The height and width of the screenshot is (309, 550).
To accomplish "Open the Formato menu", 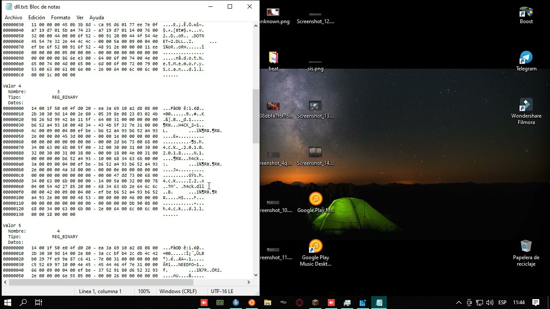I will pos(61,18).
